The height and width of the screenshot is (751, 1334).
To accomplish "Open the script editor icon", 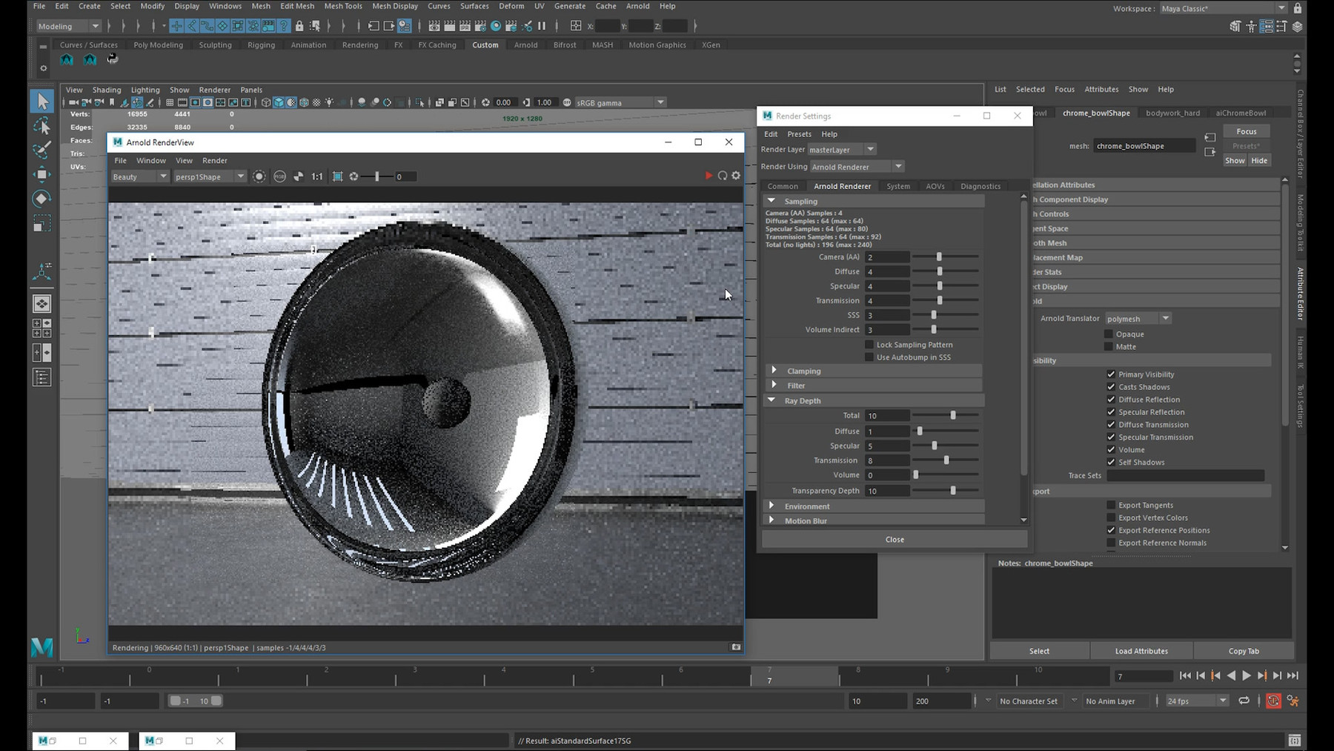I will click(1295, 741).
